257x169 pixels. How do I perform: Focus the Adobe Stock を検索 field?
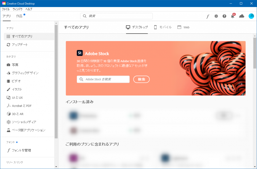[103, 79]
